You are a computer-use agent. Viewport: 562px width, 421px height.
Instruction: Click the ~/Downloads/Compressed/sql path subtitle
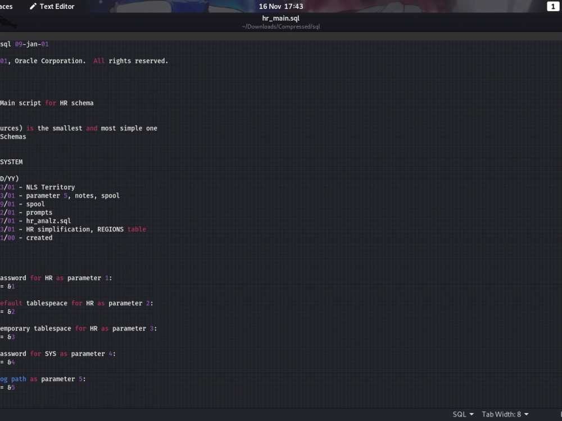280,26
